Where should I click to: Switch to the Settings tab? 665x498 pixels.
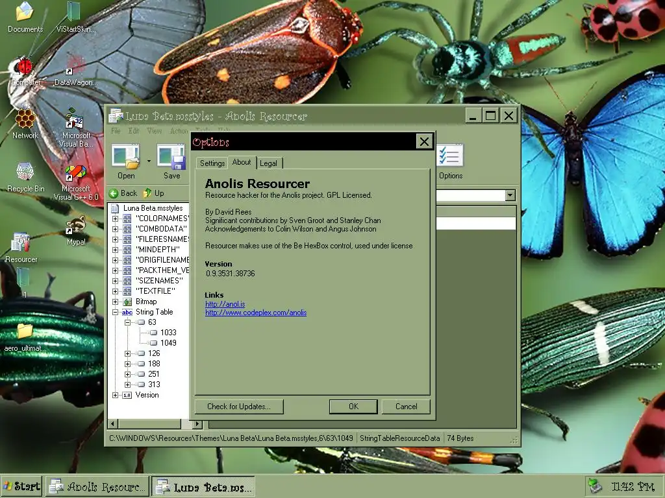tap(212, 163)
